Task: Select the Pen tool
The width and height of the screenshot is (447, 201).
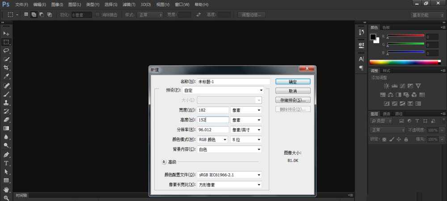Action: click(6, 155)
